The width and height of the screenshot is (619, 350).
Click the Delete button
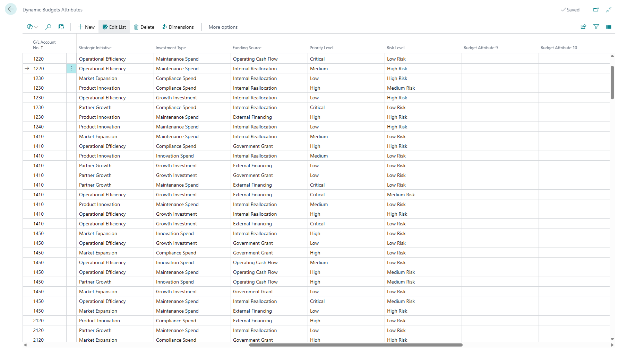pos(144,27)
